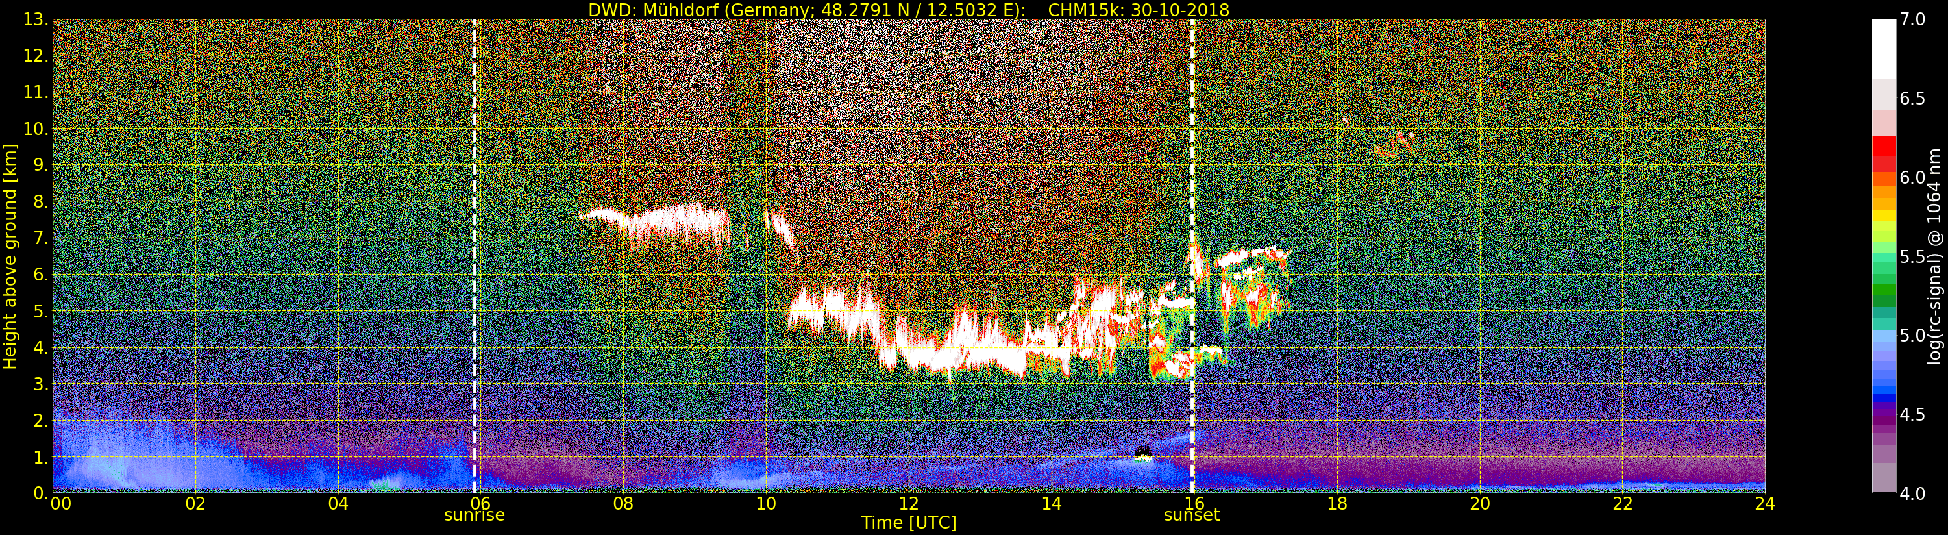Click the x-axis tick label '14'
The width and height of the screenshot is (1948, 535).
1051,504
